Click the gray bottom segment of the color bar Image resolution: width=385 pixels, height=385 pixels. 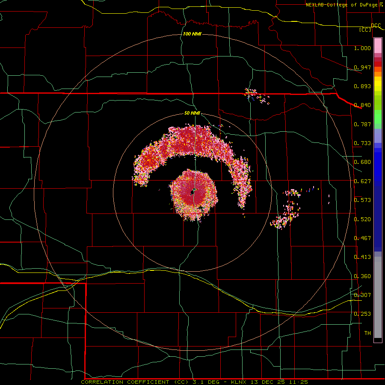(378, 297)
